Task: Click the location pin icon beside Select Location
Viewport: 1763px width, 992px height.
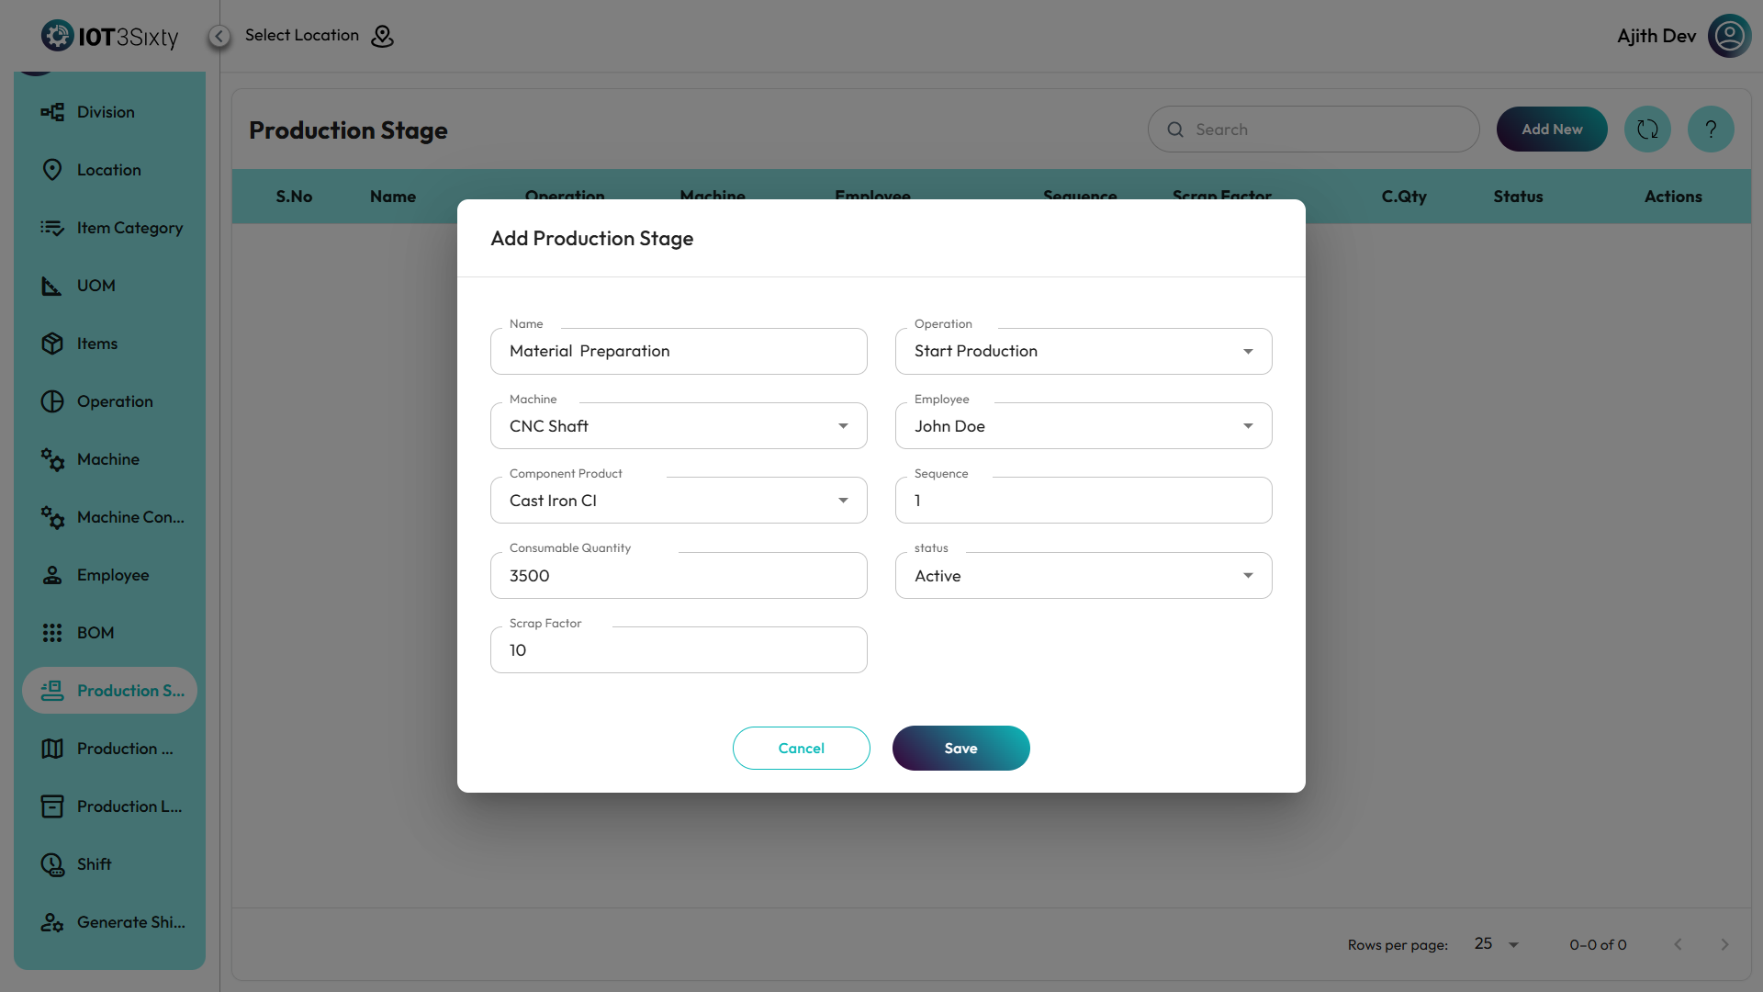Action: [x=382, y=36]
